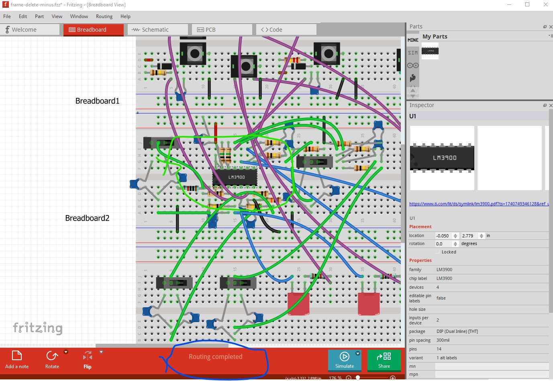The image size is (553, 381).
Task: Open the Rotate options dropdown arrow
Action: [x=66, y=352]
